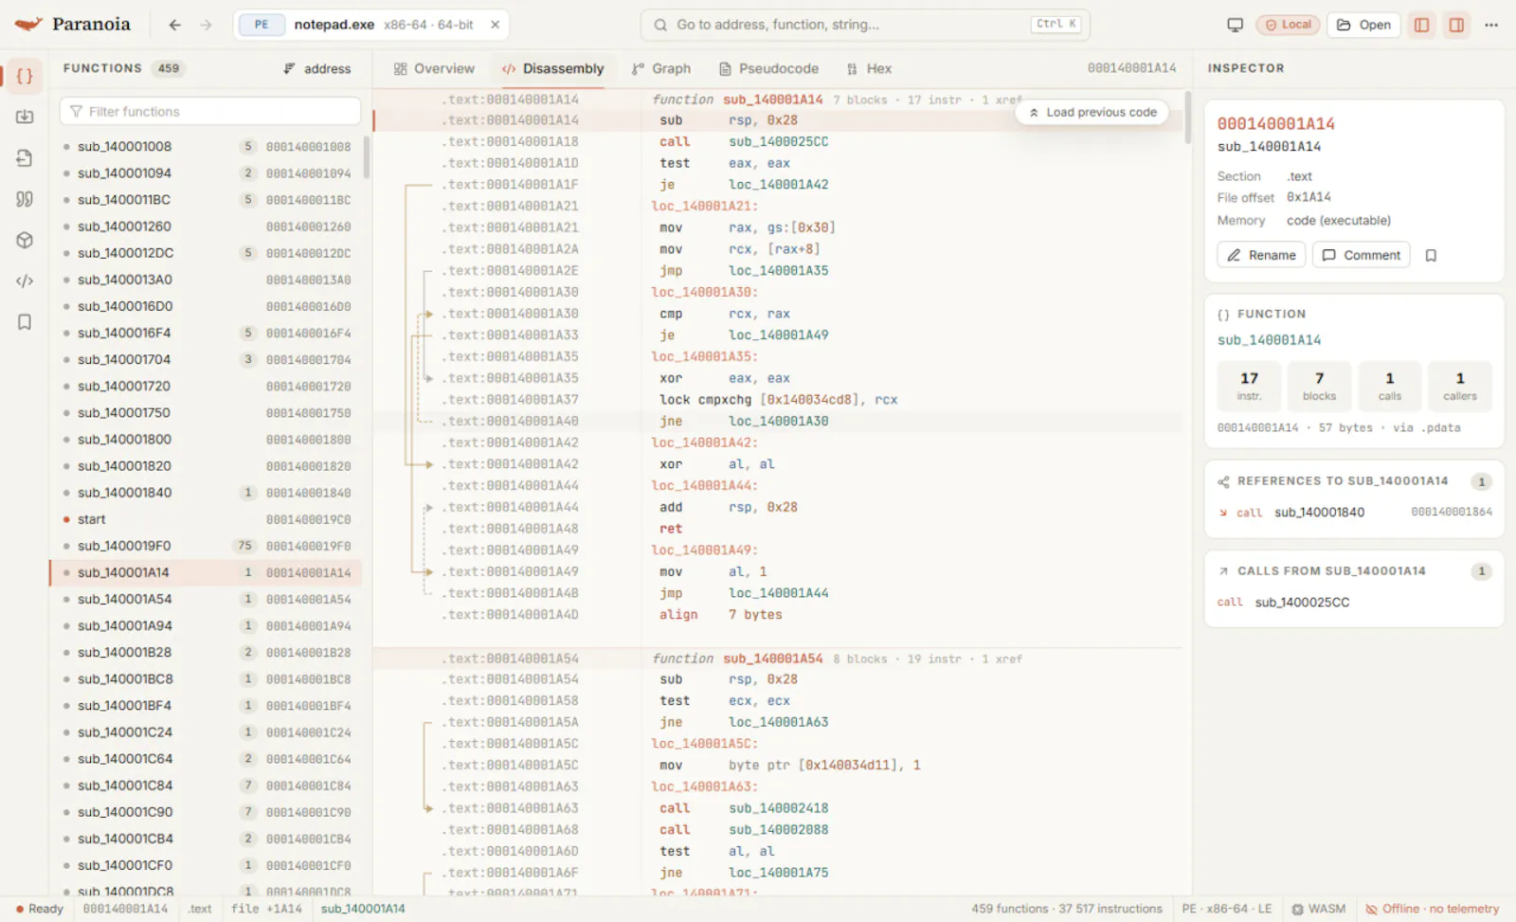Screen dimensions: 1516x922
Task: Click the functions list scrollbar
Action: [367, 157]
